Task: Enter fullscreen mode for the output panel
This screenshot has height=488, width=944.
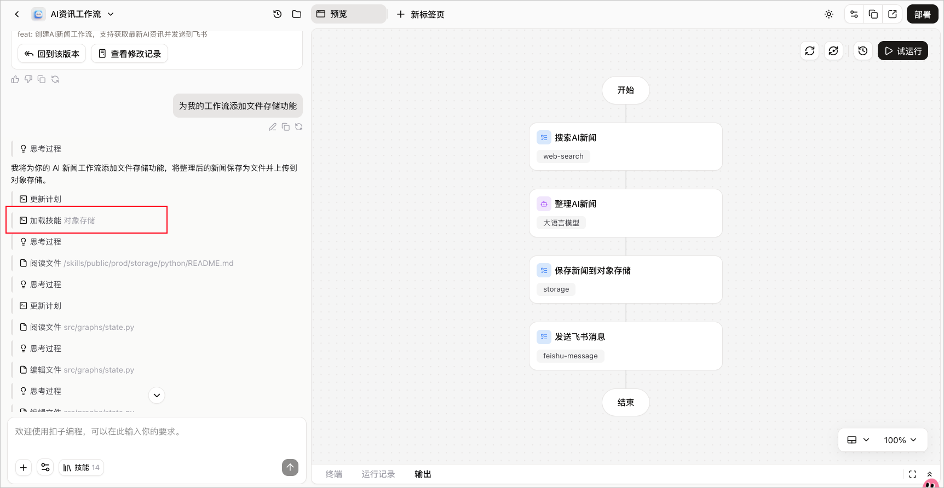Action: [x=912, y=474]
